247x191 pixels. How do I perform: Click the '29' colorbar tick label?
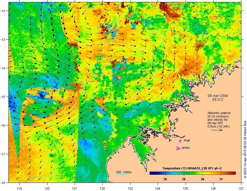pyautogui.click(x=184, y=179)
